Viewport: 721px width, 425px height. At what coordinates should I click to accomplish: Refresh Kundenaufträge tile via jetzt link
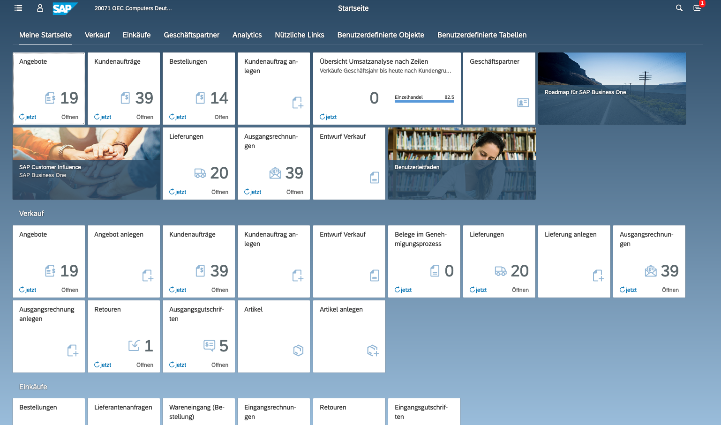click(x=103, y=117)
